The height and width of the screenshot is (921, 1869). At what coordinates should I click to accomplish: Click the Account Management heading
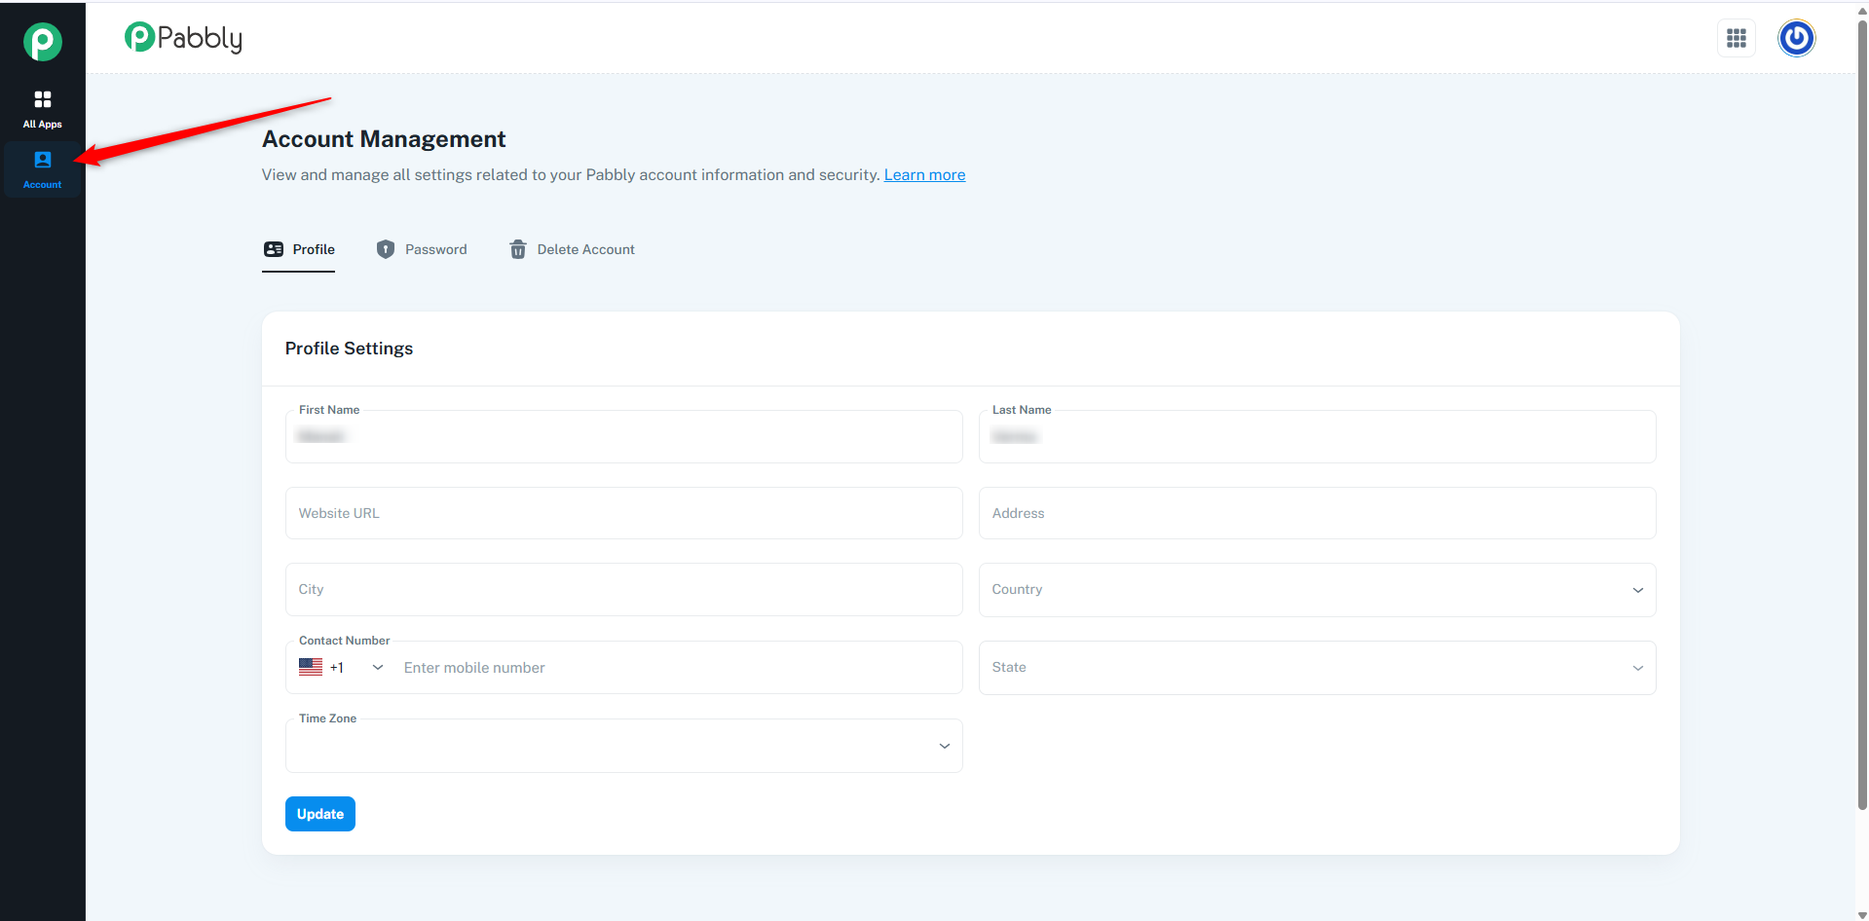point(384,139)
